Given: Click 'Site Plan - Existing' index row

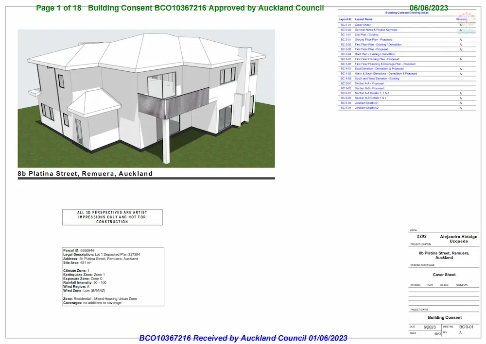Looking at the screenshot, I should (407, 34).
